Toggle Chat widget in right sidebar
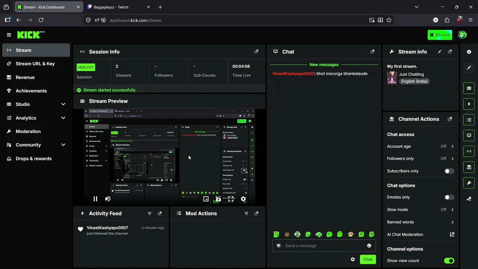The width and height of the screenshot is (478, 269). coord(469,135)
